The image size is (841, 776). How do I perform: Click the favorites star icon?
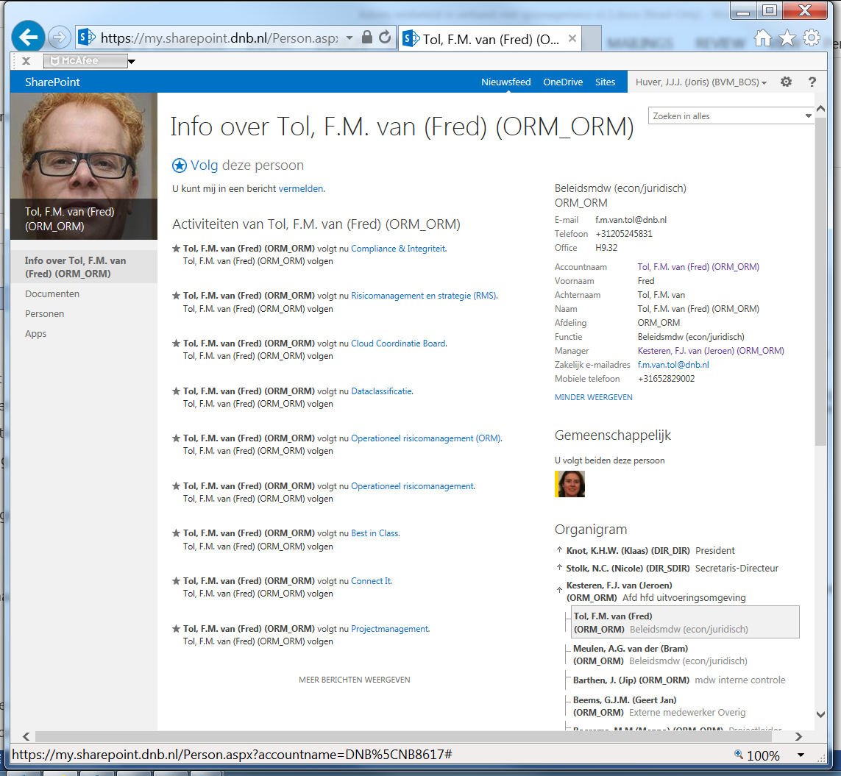pos(787,38)
